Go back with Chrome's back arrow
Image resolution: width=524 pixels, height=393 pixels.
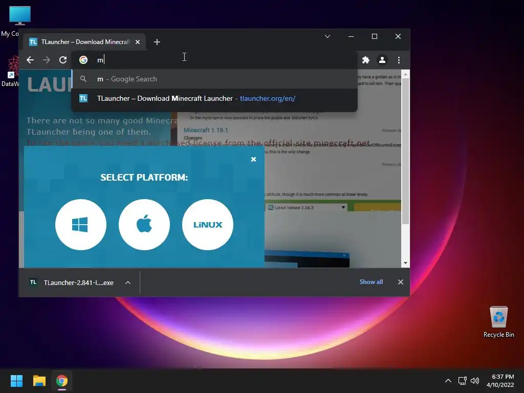pos(30,60)
